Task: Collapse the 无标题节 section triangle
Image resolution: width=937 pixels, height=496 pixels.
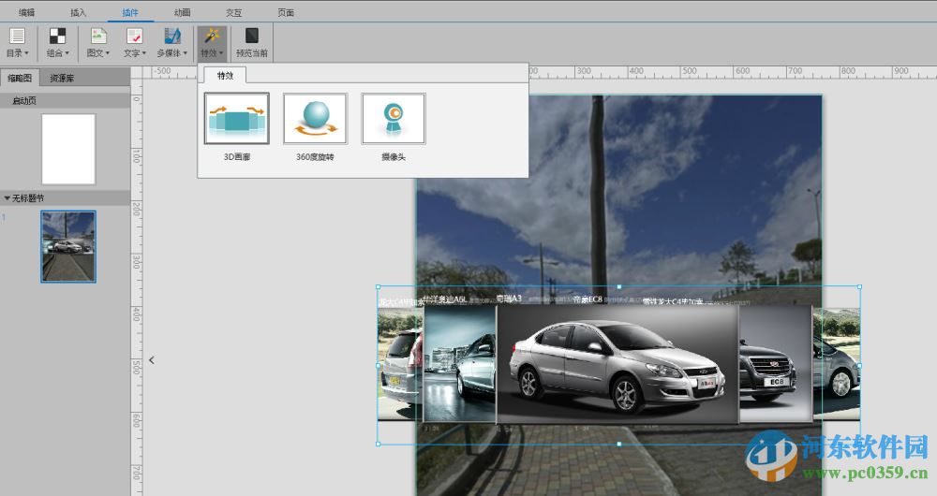Action: click(7, 197)
